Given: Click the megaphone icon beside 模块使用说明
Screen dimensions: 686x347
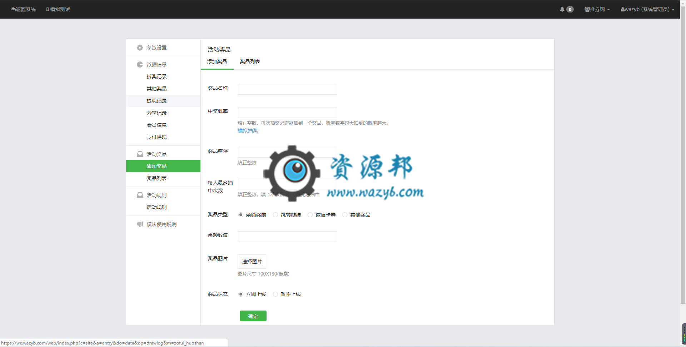Looking at the screenshot, I should [140, 224].
